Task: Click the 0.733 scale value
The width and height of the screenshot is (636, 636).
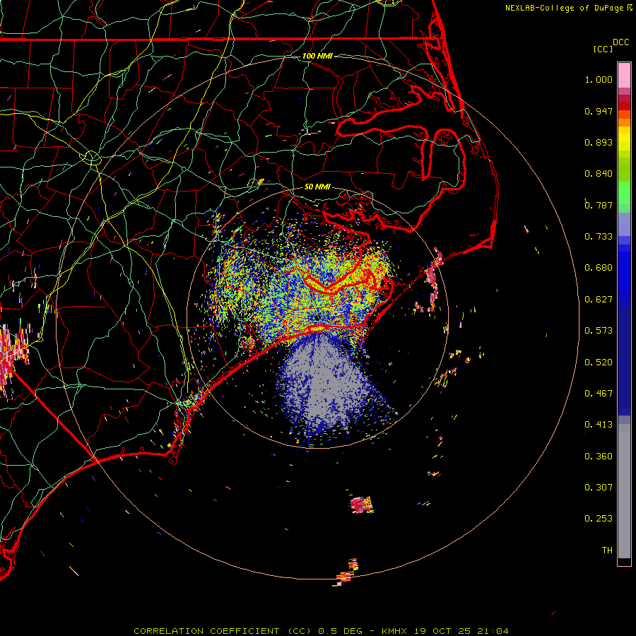Action: coord(599,237)
